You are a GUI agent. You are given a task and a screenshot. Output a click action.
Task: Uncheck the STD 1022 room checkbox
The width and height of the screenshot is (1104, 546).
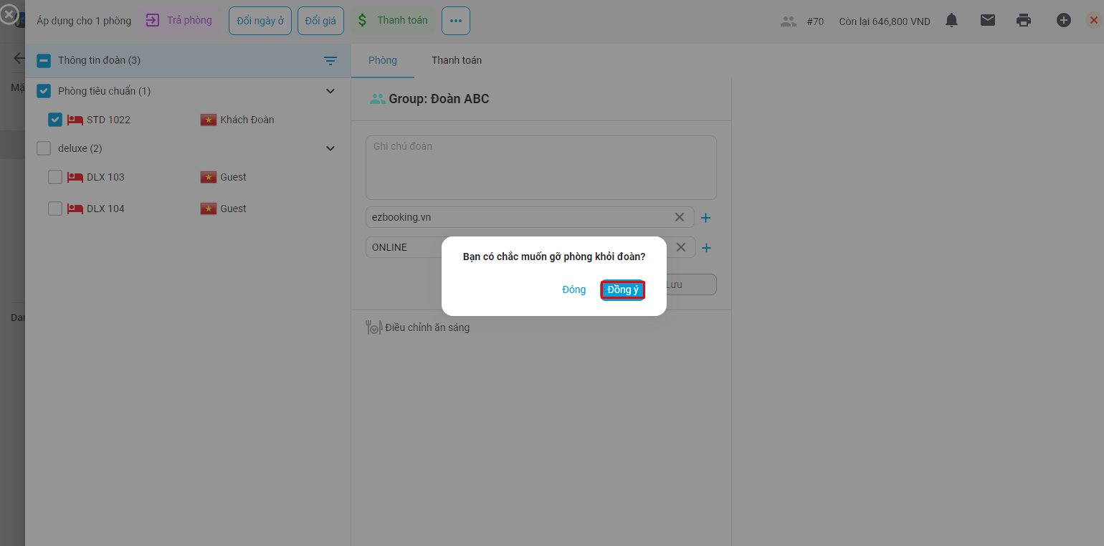click(55, 120)
